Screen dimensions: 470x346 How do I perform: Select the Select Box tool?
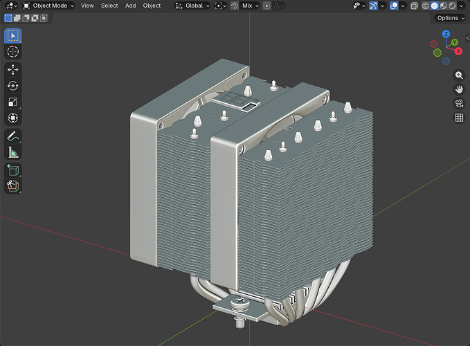point(13,36)
